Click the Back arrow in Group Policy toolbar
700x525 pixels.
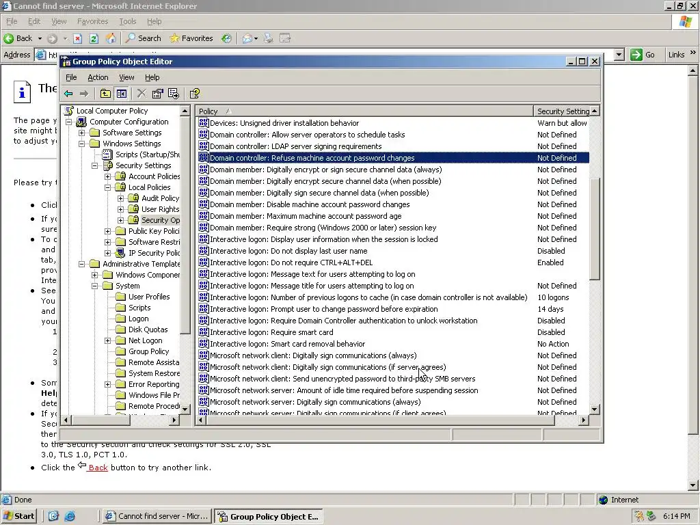(x=68, y=94)
